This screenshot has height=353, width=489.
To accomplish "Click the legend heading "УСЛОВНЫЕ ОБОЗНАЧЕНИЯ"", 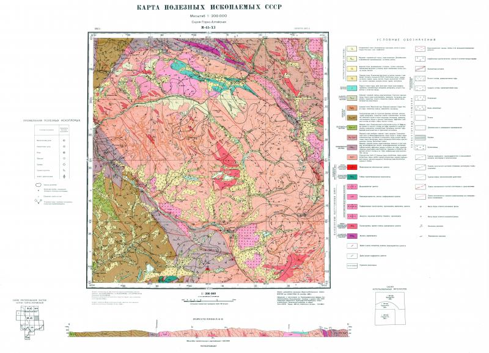I will (x=406, y=40).
